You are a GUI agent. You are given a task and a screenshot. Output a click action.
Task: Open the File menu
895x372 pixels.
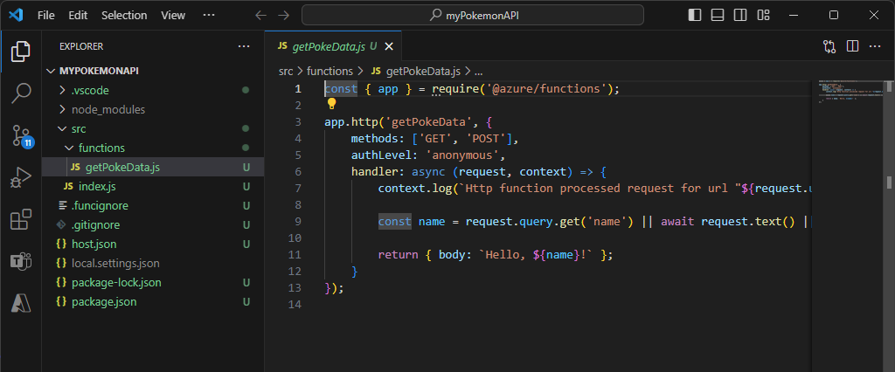click(x=46, y=16)
